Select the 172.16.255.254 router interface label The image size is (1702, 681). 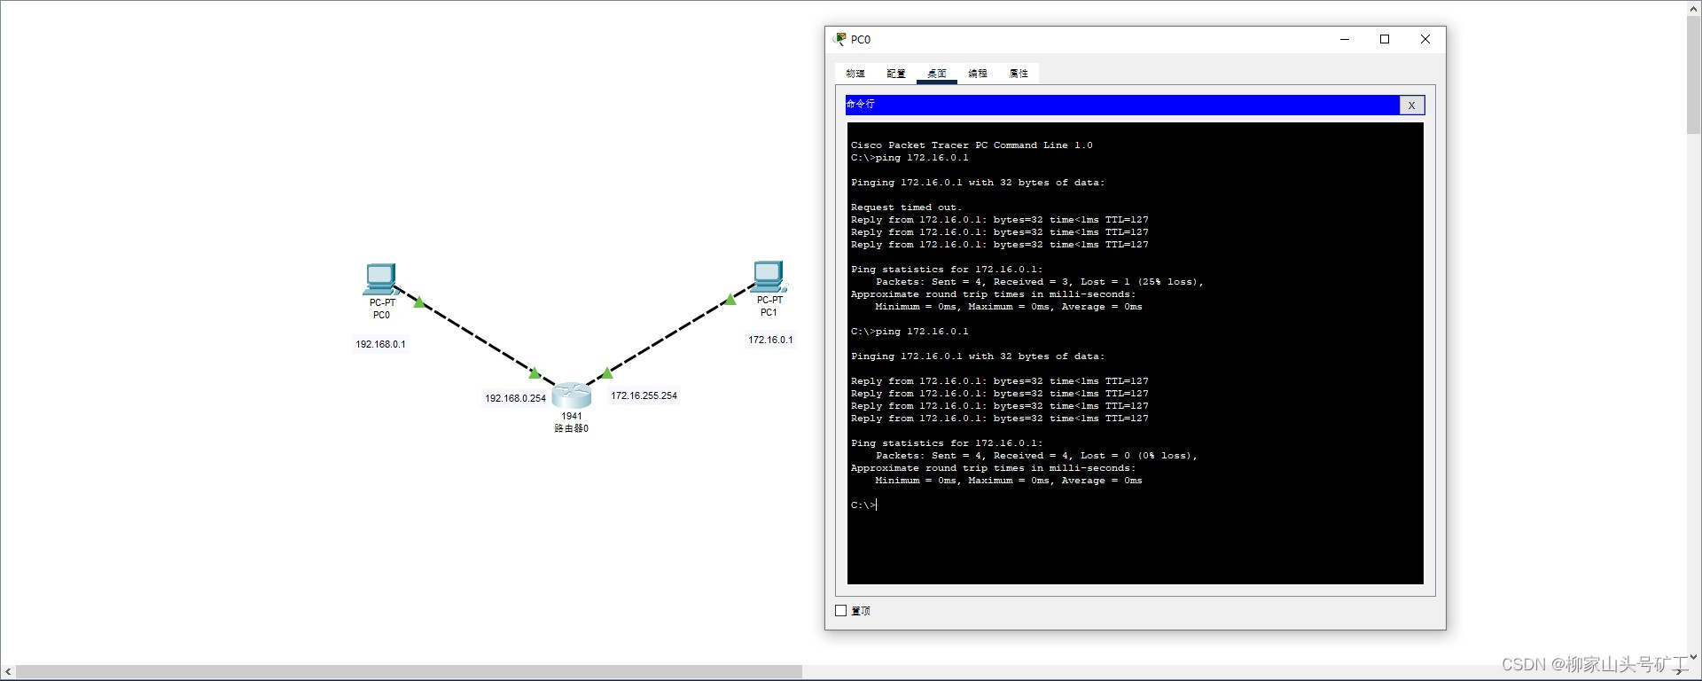pyautogui.click(x=644, y=395)
